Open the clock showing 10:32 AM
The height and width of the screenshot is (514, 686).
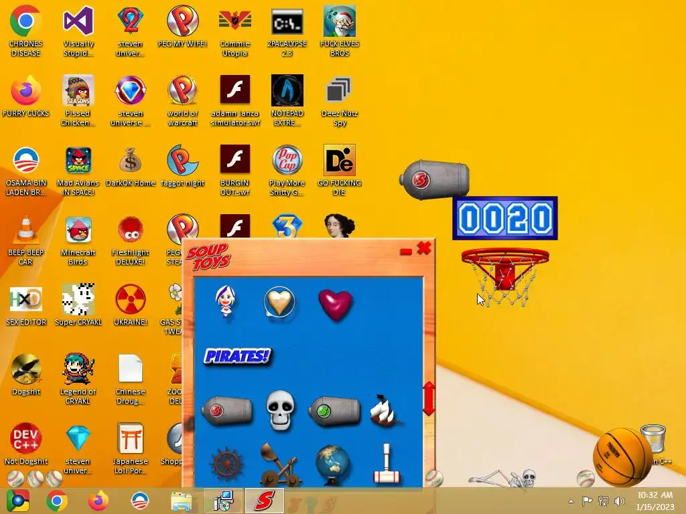655,501
